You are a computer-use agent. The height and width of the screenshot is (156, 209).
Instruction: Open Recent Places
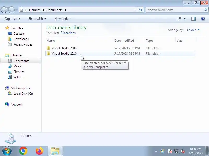click(23, 44)
